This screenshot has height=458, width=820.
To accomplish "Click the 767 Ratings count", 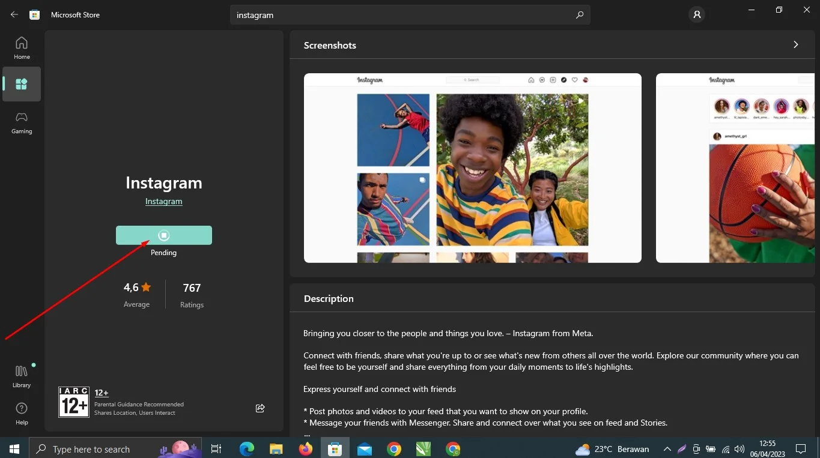I will click(x=192, y=295).
